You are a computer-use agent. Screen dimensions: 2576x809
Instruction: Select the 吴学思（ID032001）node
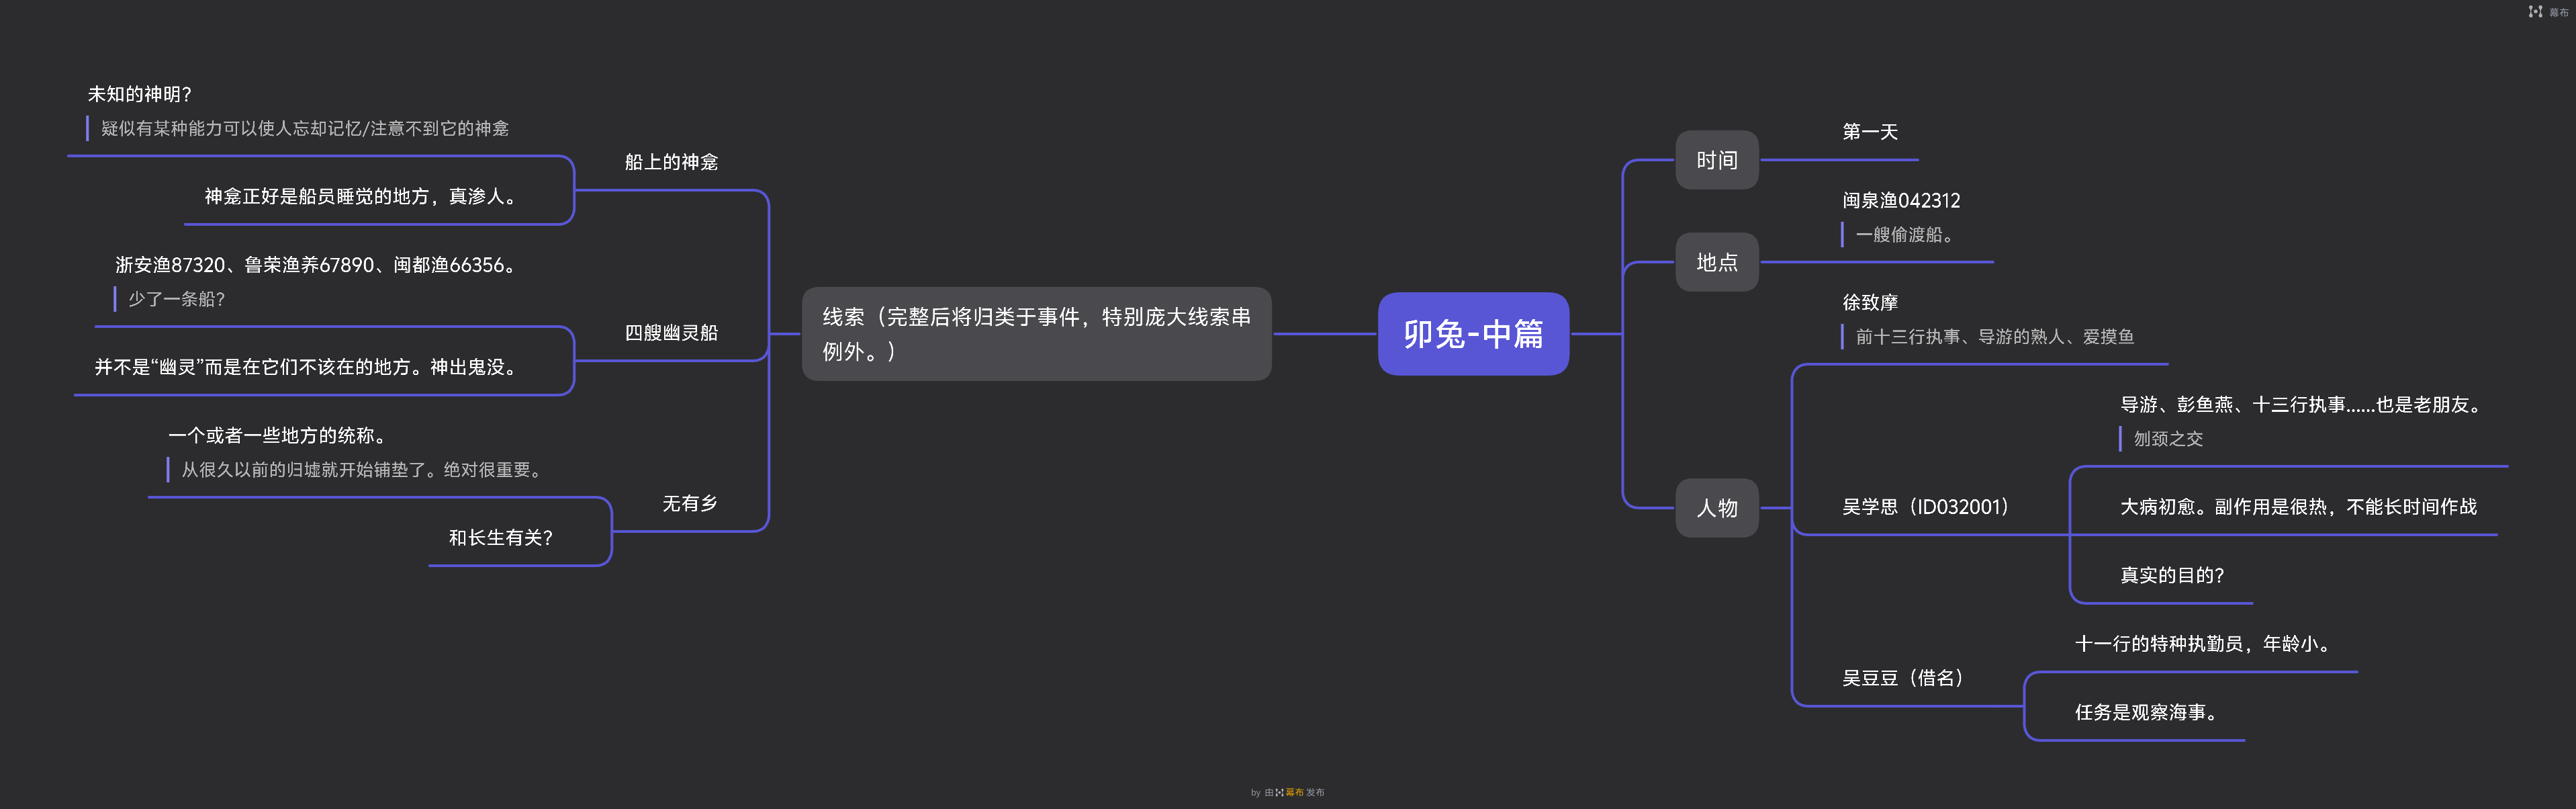click(x=1925, y=507)
